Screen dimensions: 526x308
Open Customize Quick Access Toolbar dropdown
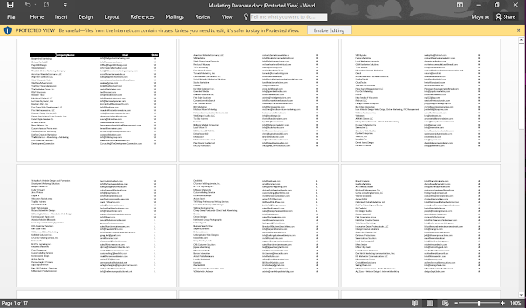(65, 5)
